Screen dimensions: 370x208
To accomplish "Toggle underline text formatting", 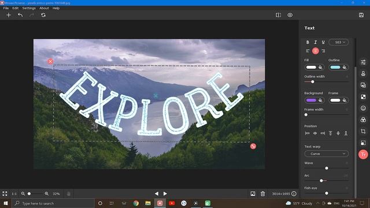I will pos(323,42).
